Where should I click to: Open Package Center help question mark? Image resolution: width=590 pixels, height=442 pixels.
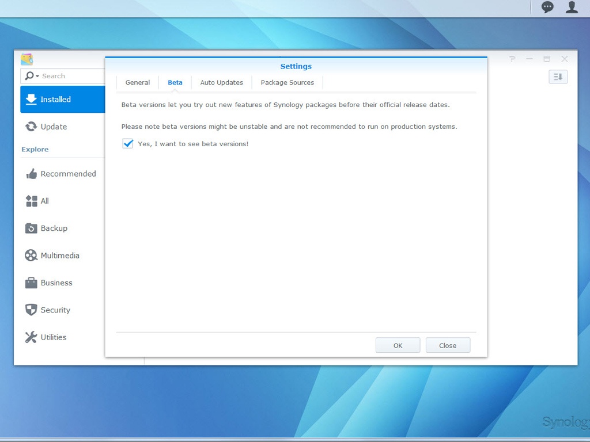pos(512,59)
